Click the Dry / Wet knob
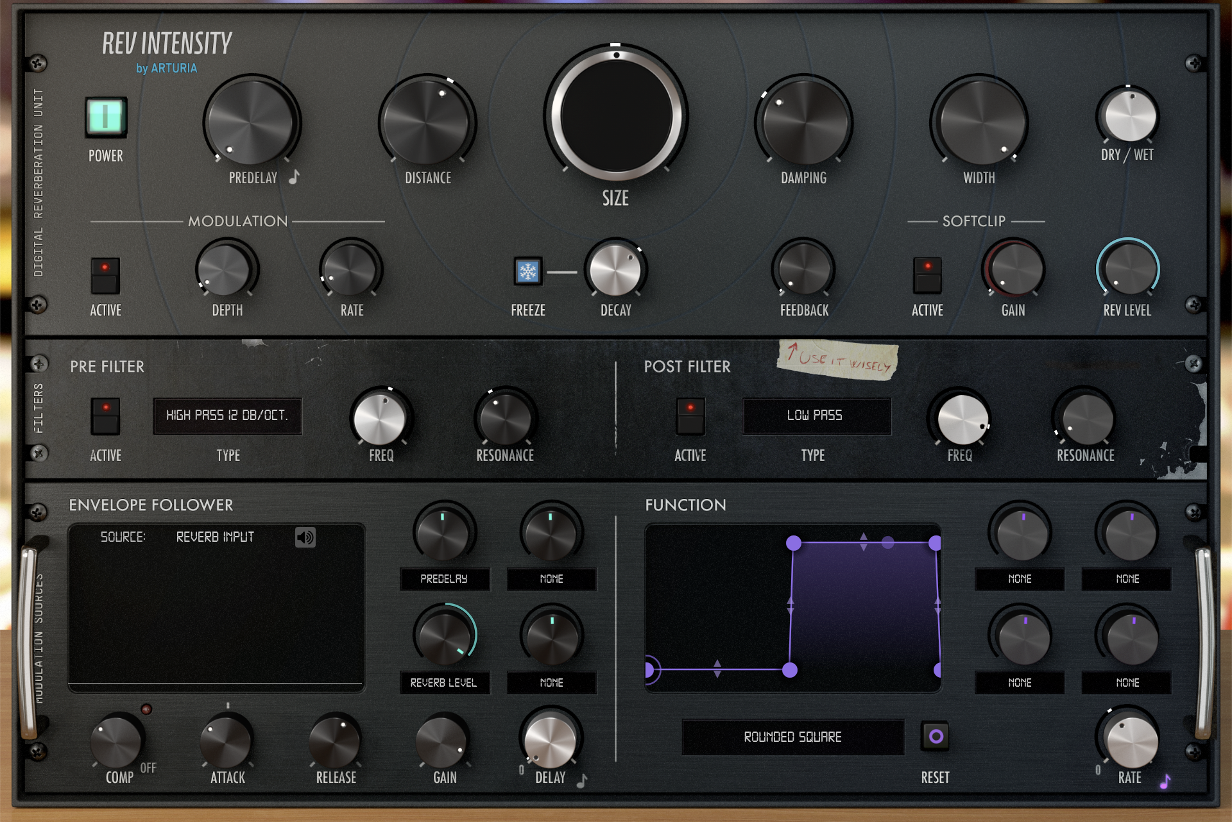The image size is (1232, 822). tap(1129, 116)
